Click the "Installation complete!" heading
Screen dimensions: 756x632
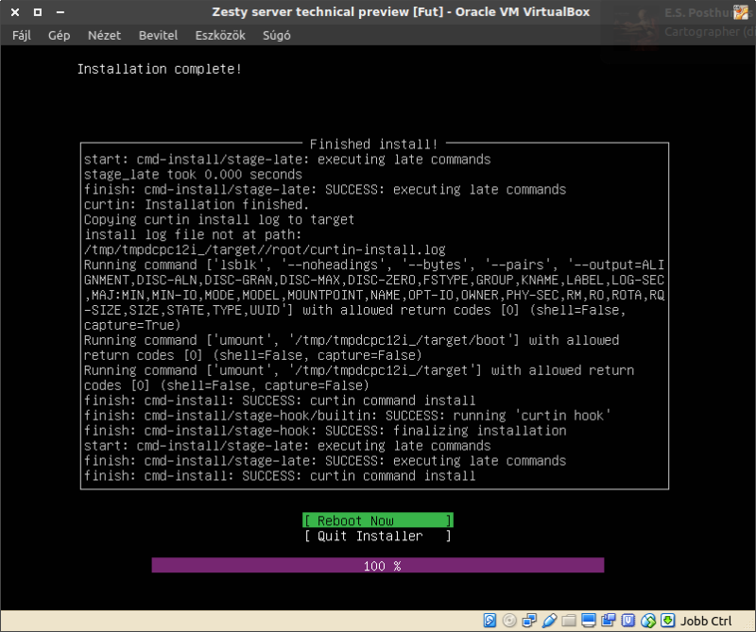pos(159,69)
